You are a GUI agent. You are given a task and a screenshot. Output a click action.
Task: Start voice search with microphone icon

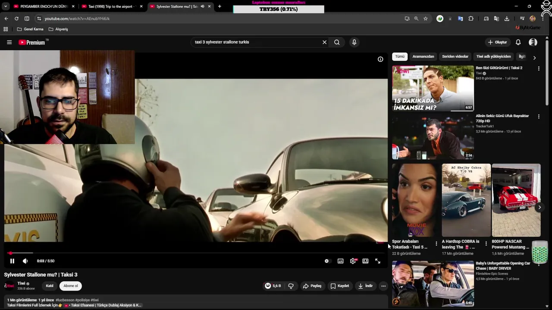coord(354,42)
